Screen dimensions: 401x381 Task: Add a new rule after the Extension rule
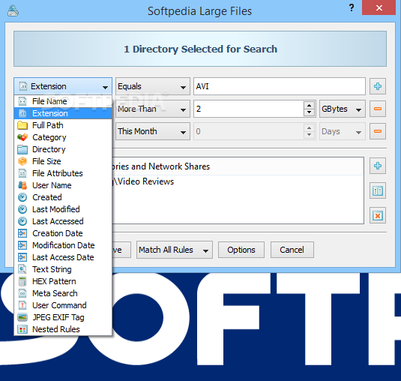click(378, 86)
